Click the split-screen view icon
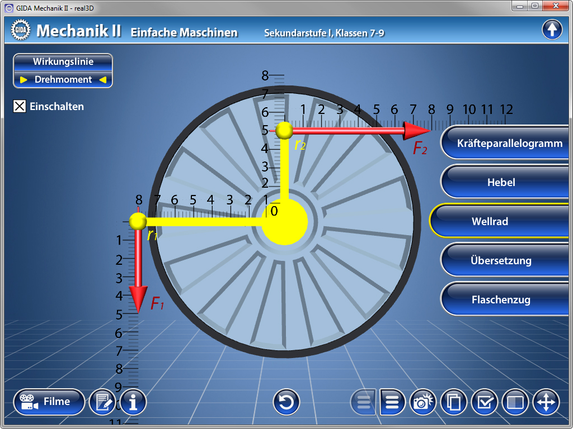 [x=515, y=402]
